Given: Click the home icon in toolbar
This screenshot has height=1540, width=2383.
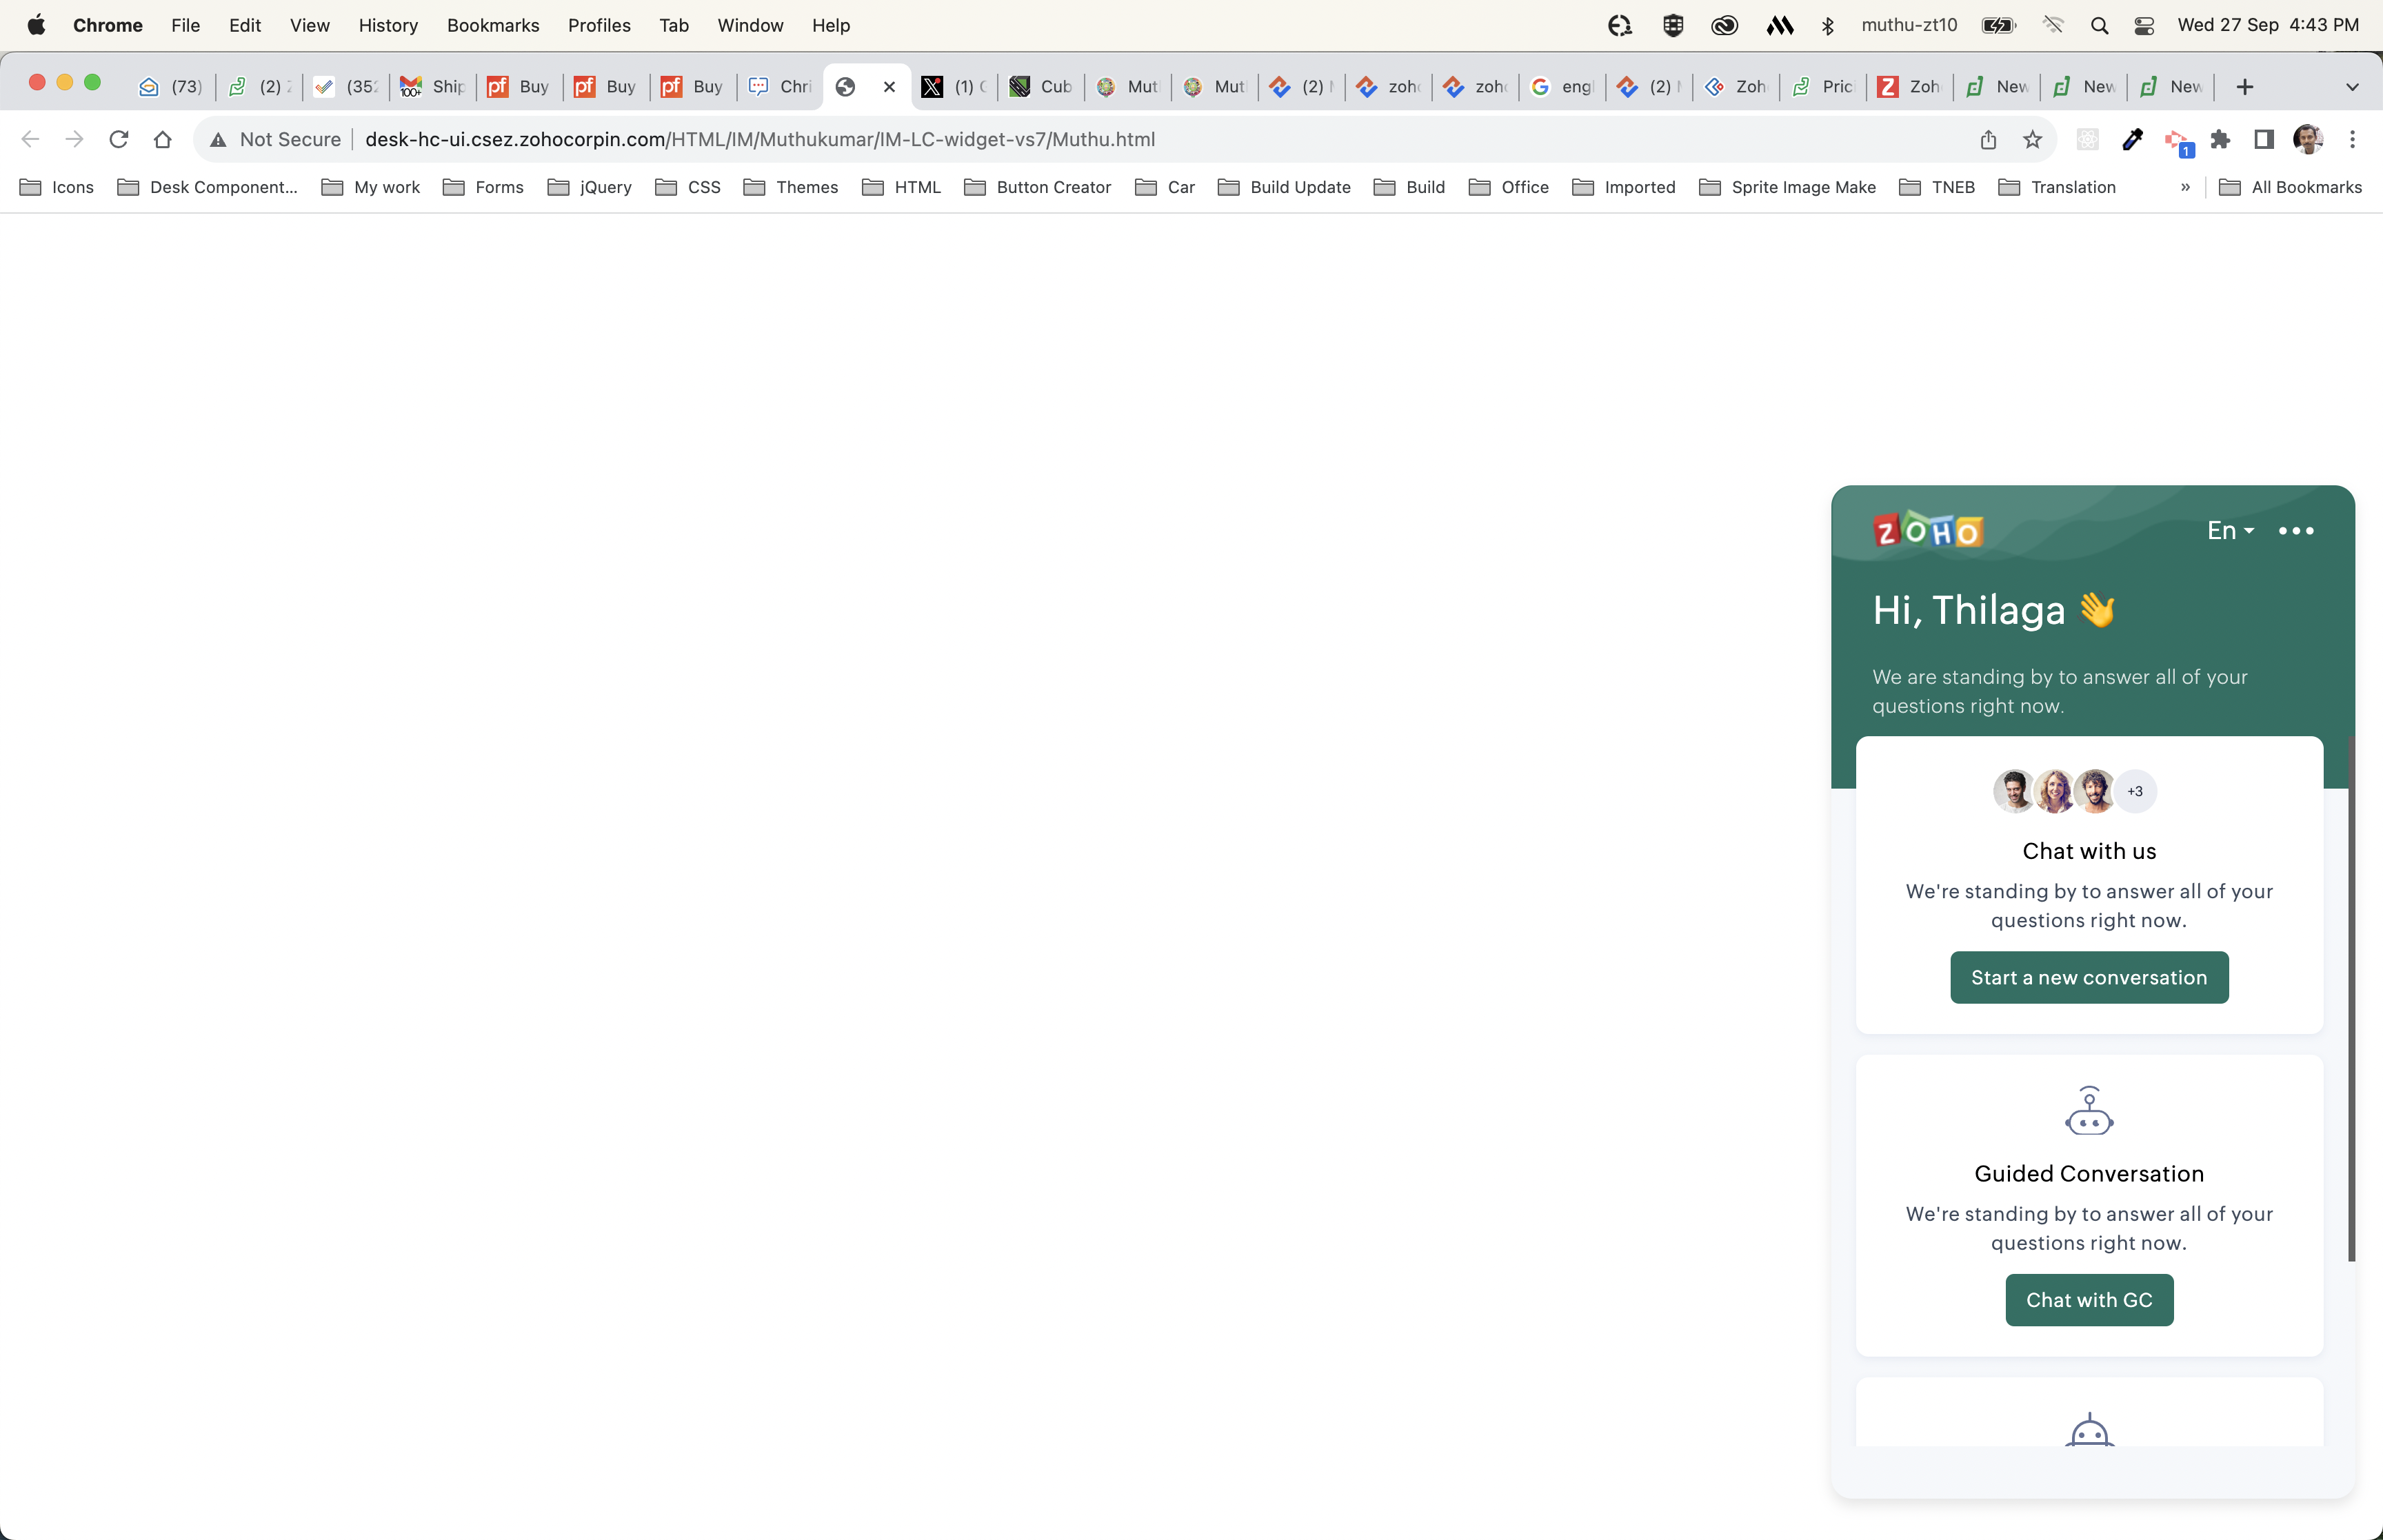Looking at the screenshot, I should coord(162,139).
